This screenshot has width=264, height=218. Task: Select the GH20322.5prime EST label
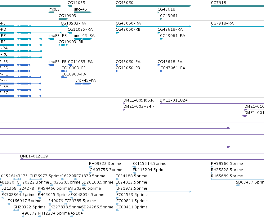coord(29,207)
